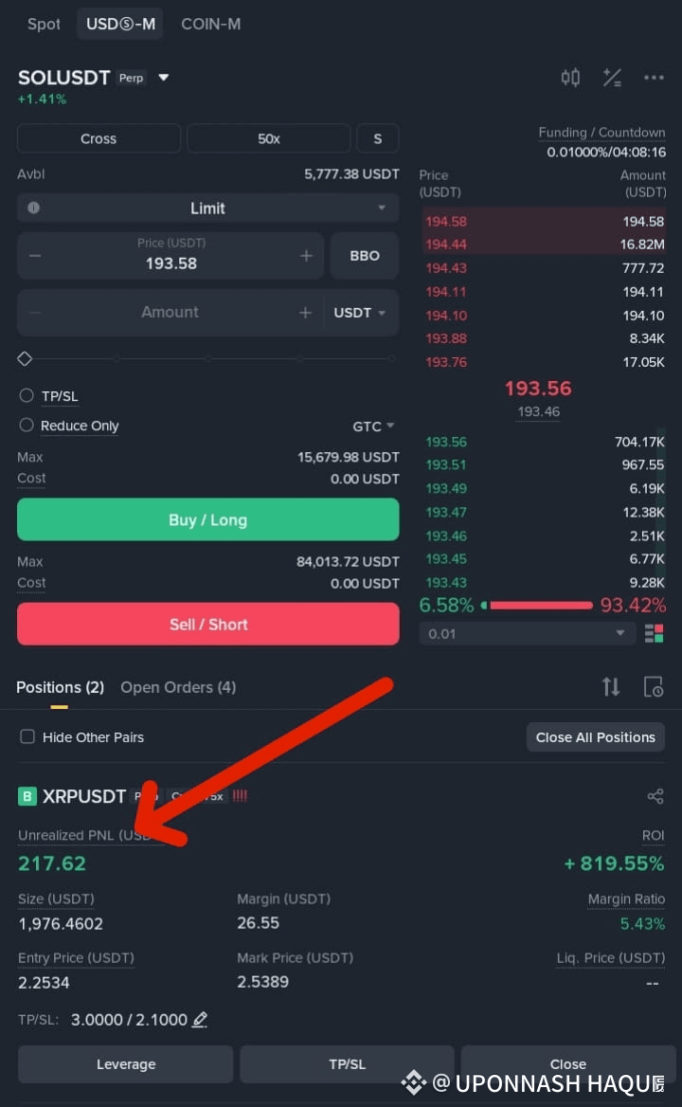Tap the Perp badge next to SOLUSDT
The height and width of the screenshot is (1107, 682).
[x=131, y=78]
